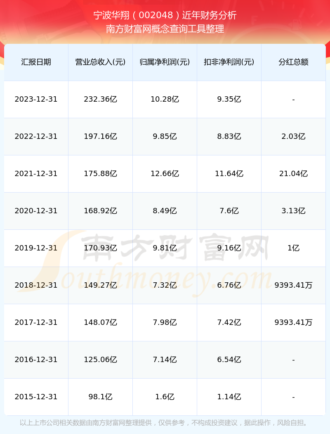The height and width of the screenshot is (434, 330).
Task: Select dividend cell 1亿
Action: [294, 248]
